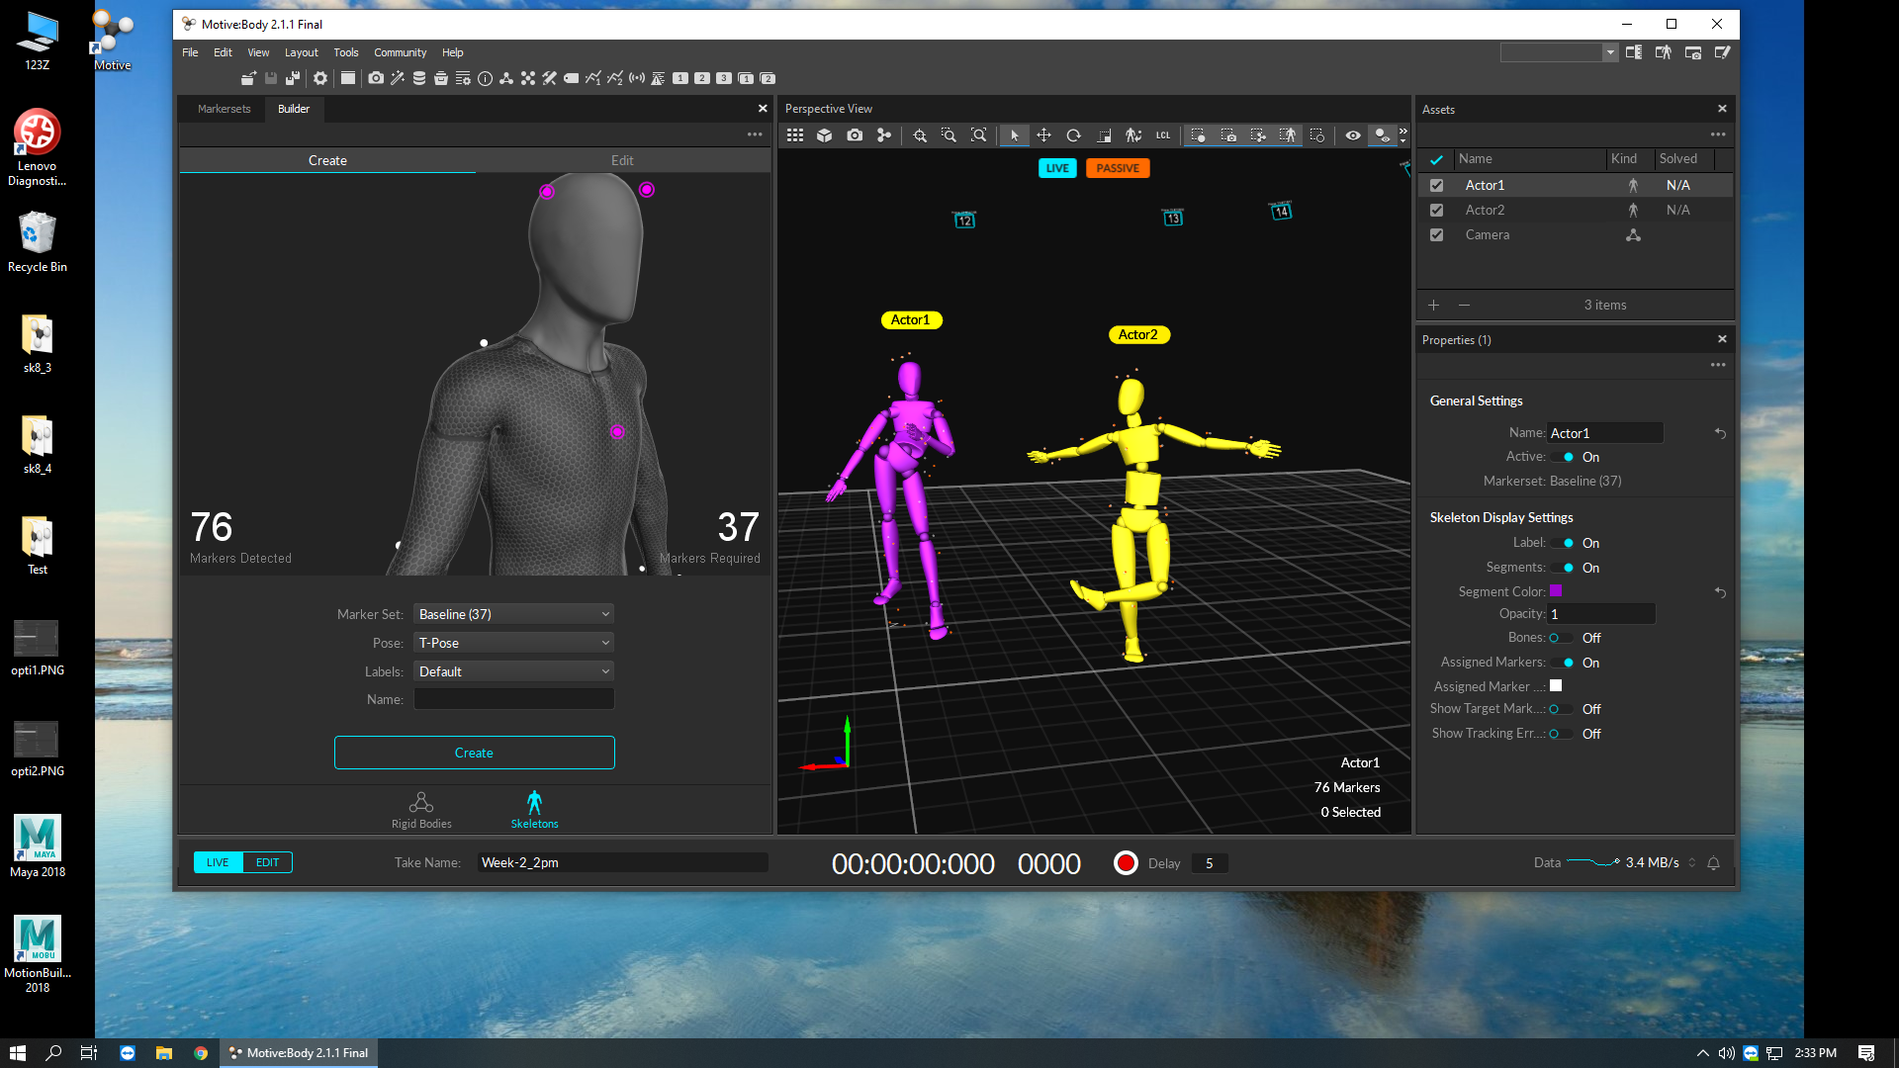Open the take file icon in main toolbar
Image resolution: width=1899 pixels, height=1068 pixels.
[248, 78]
